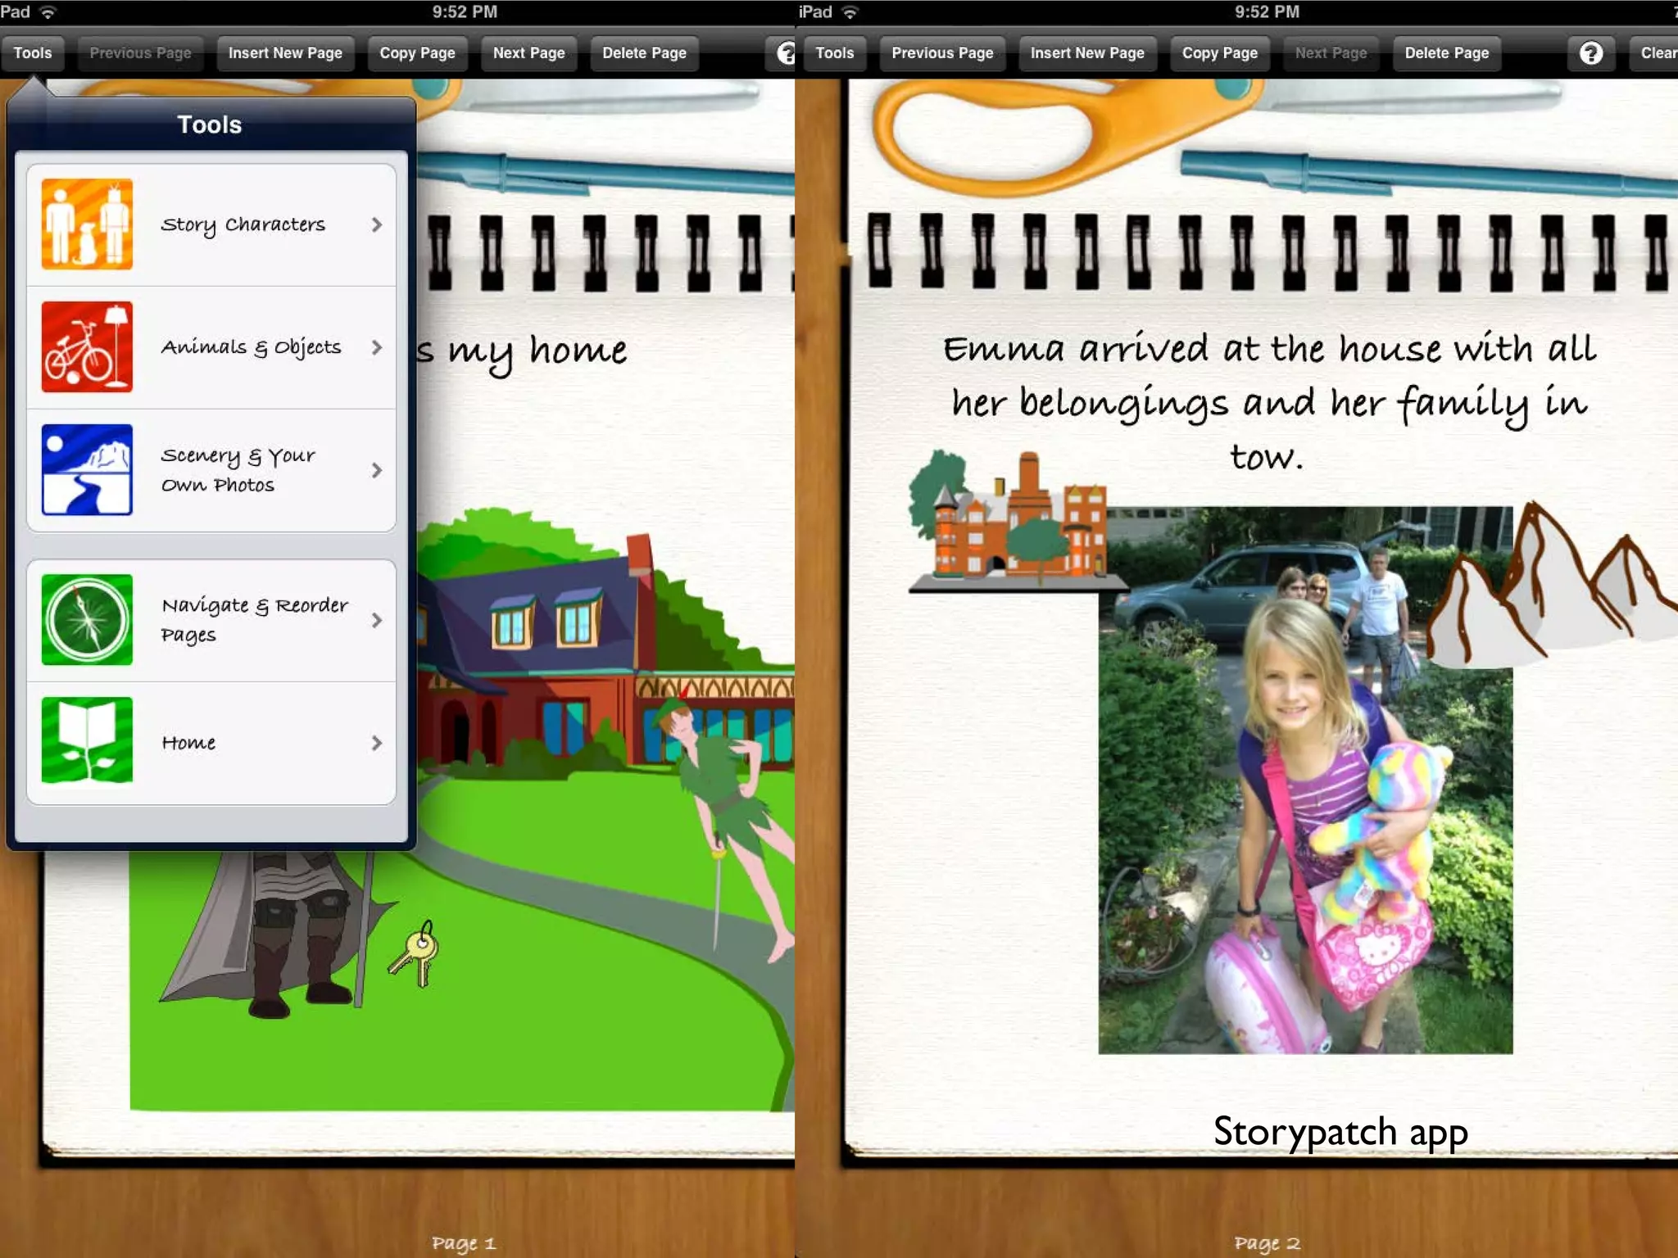Expand Scenery & Your Own Photos chevron
Screen dimensions: 1678x1258
tap(376, 470)
